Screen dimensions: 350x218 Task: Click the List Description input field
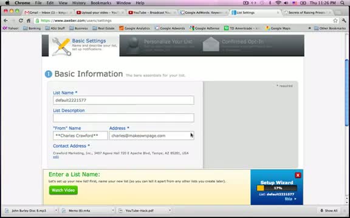tap(123, 118)
